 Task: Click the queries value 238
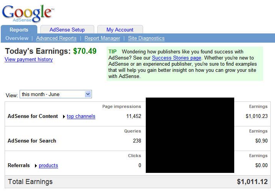tap(137, 141)
